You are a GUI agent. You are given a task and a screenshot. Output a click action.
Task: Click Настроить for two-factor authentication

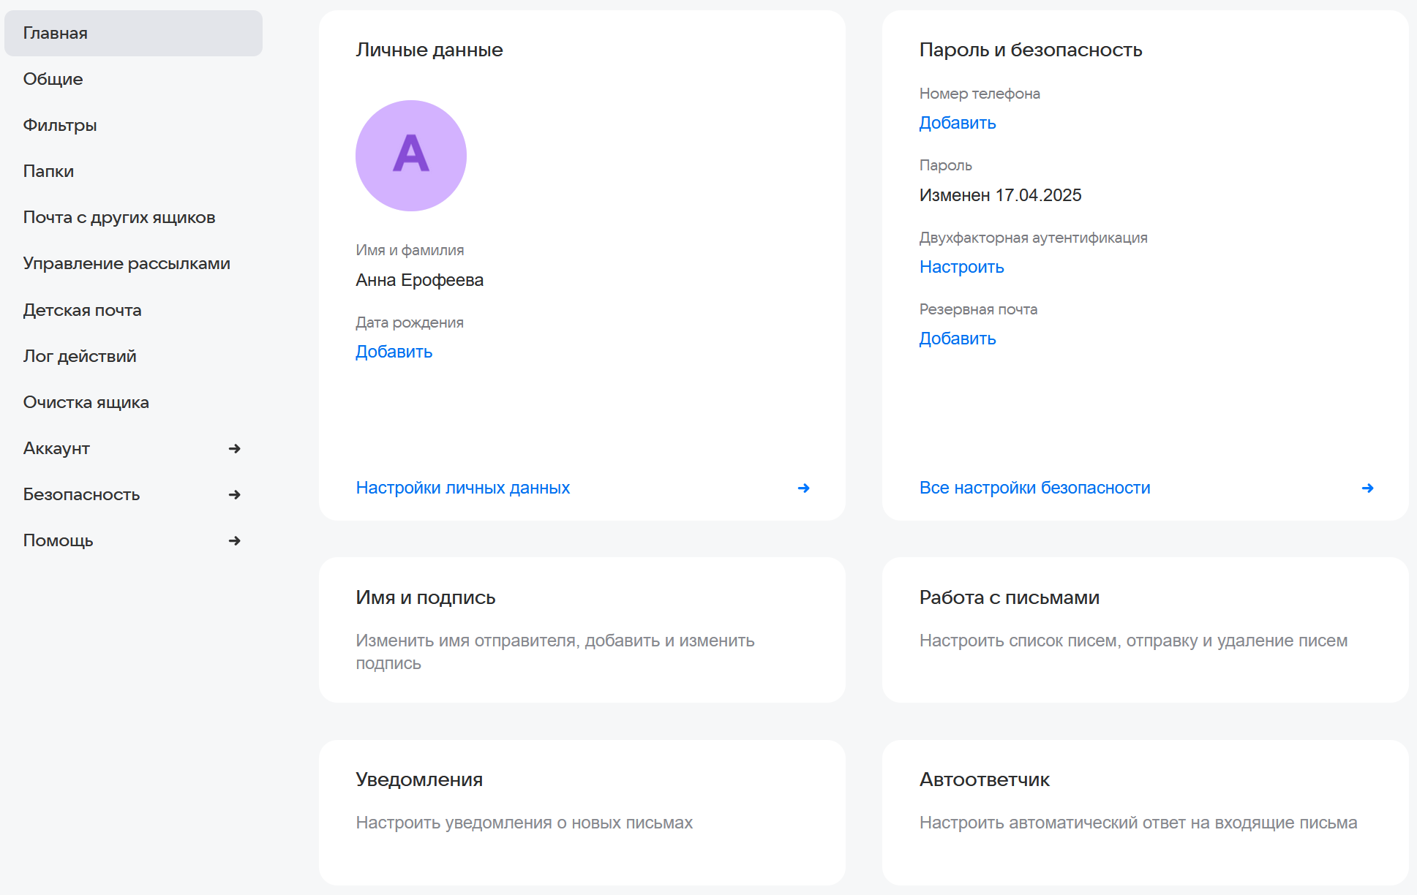[961, 267]
